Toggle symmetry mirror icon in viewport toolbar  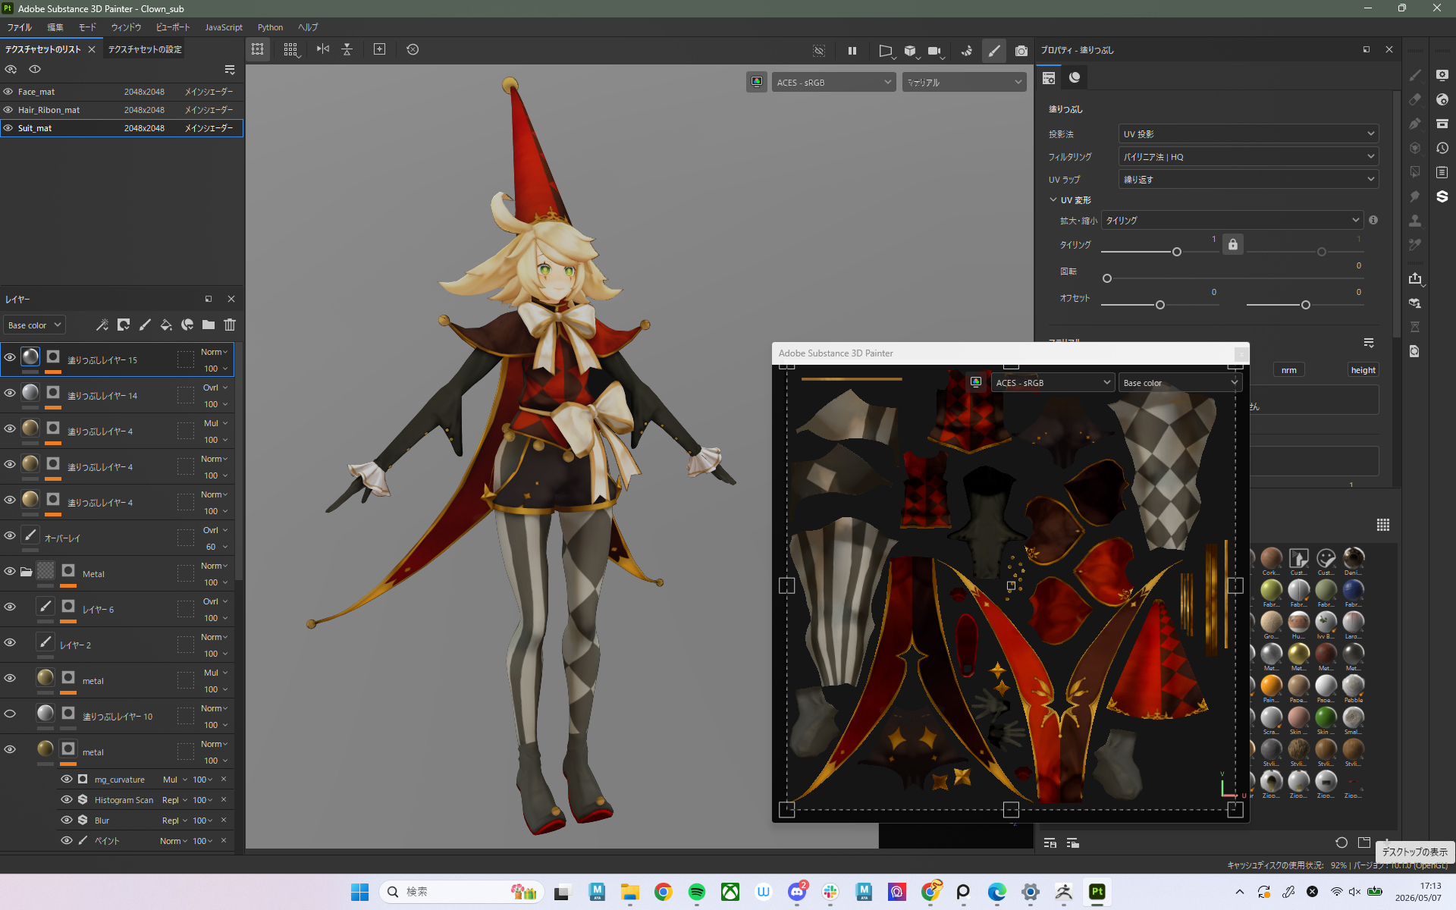323,49
